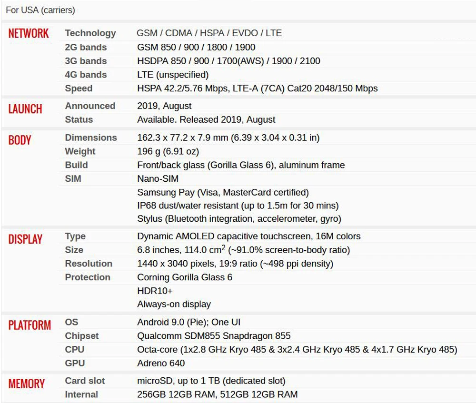
Task: Click the GPU label
Action: [x=75, y=363]
